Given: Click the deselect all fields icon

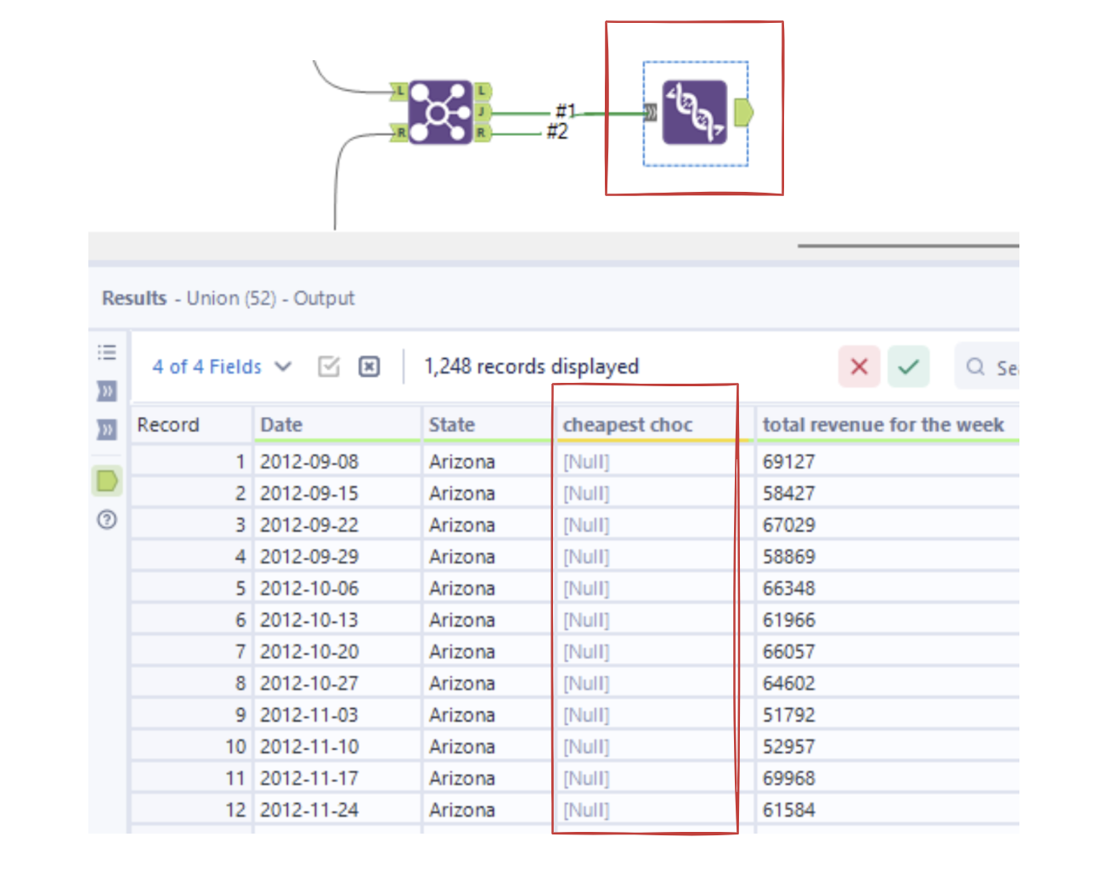Looking at the screenshot, I should point(370,367).
